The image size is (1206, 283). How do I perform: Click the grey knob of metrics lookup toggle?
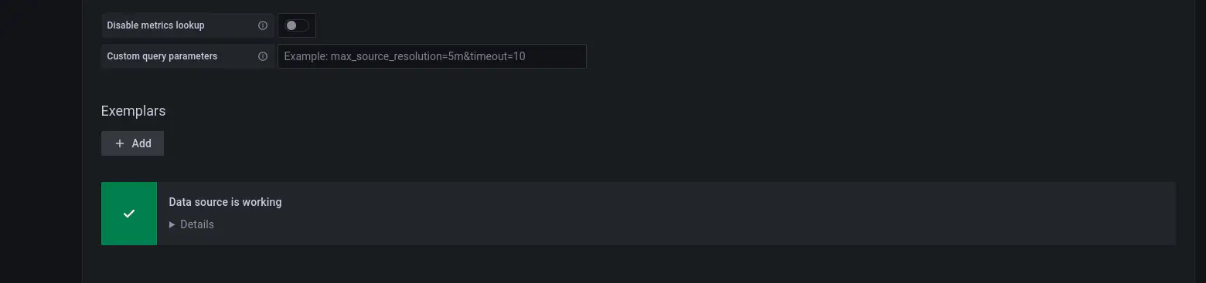click(x=291, y=25)
